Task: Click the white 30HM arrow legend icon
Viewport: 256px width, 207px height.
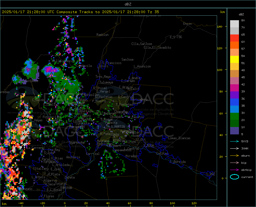Action: 234,148
